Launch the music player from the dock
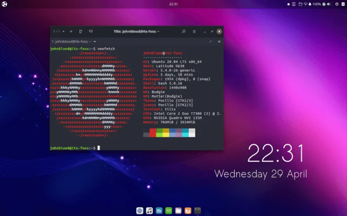The image size is (347, 216). coord(149,210)
